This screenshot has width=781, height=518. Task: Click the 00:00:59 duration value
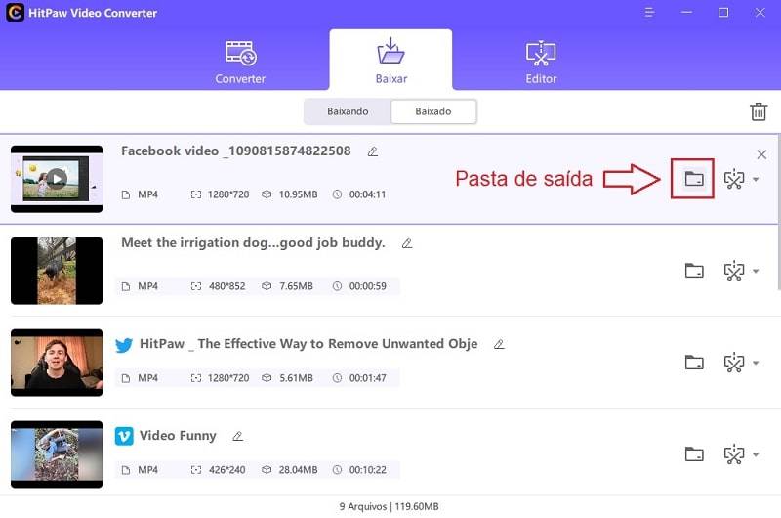(x=368, y=286)
